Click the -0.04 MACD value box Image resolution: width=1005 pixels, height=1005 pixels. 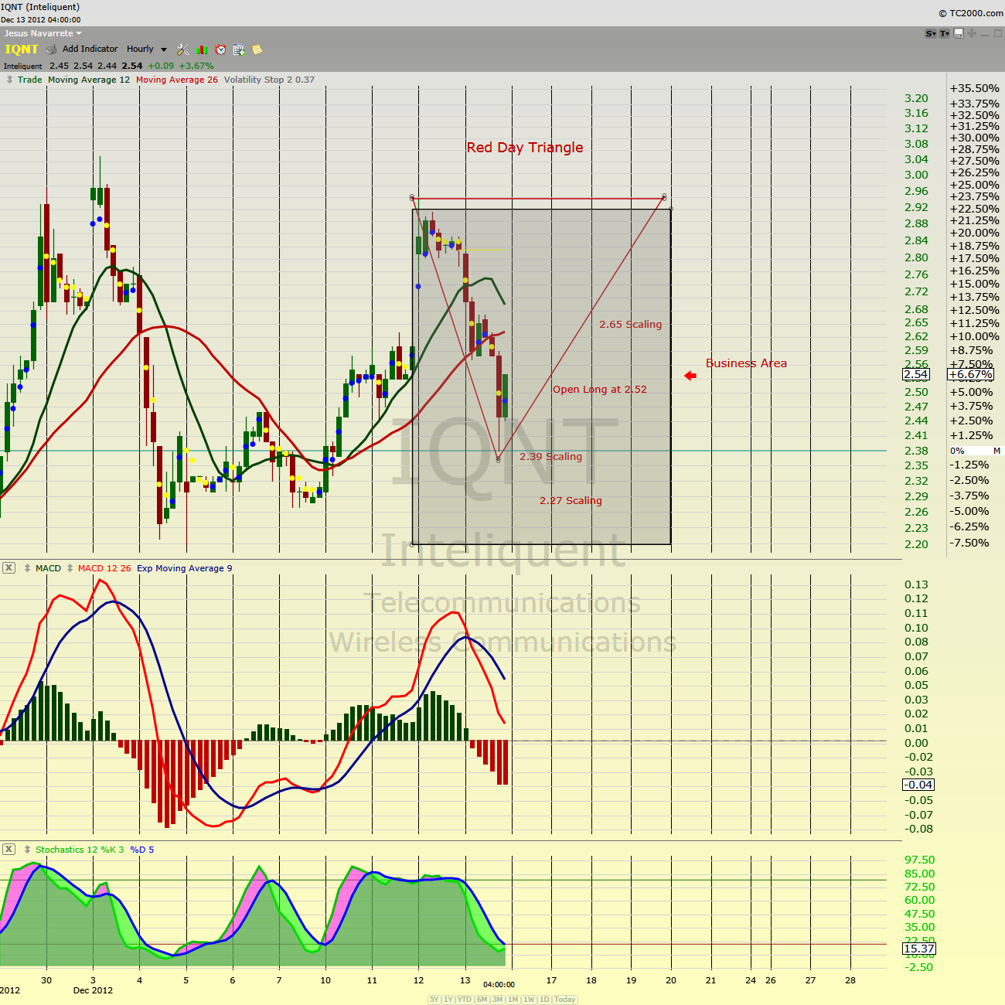pyautogui.click(x=919, y=785)
